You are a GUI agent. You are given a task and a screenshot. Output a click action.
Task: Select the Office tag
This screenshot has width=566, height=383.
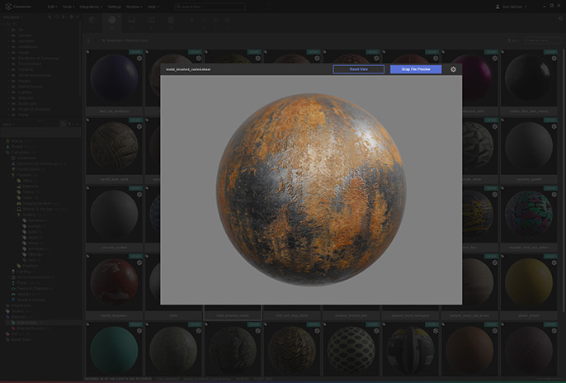[x=27, y=181]
